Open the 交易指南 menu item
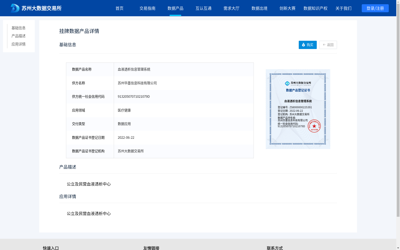The height and width of the screenshot is (250, 400). (147, 8)
